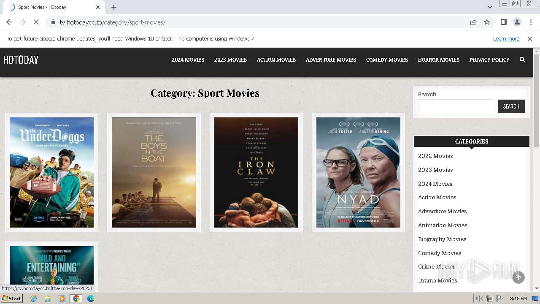Open the Learn more link
Image resolution: width=540 pixels, height=304 pixels.
point(506,39)
